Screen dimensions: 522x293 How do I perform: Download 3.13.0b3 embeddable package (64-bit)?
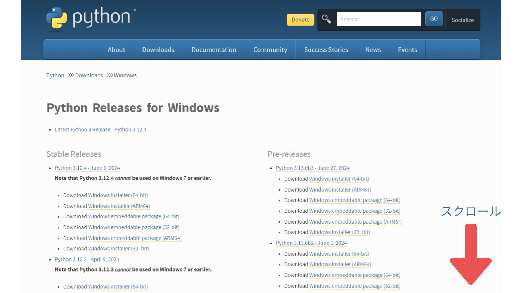(355, 200)
